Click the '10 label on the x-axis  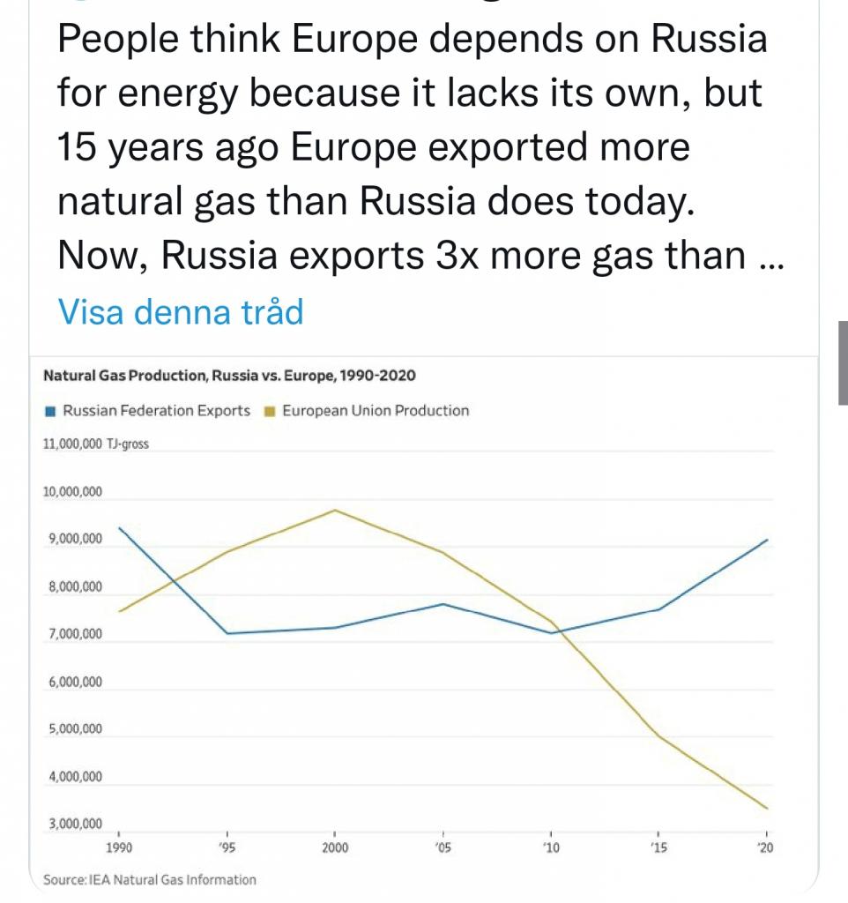point(551,847)
